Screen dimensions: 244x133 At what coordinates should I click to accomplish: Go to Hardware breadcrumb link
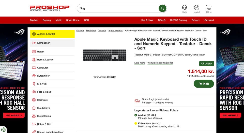tap(91, 30)
